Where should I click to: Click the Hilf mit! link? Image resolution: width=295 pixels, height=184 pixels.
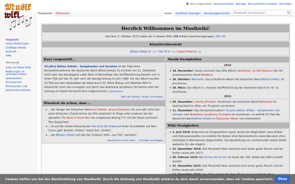pyautogui.click(x=220, y=36)
